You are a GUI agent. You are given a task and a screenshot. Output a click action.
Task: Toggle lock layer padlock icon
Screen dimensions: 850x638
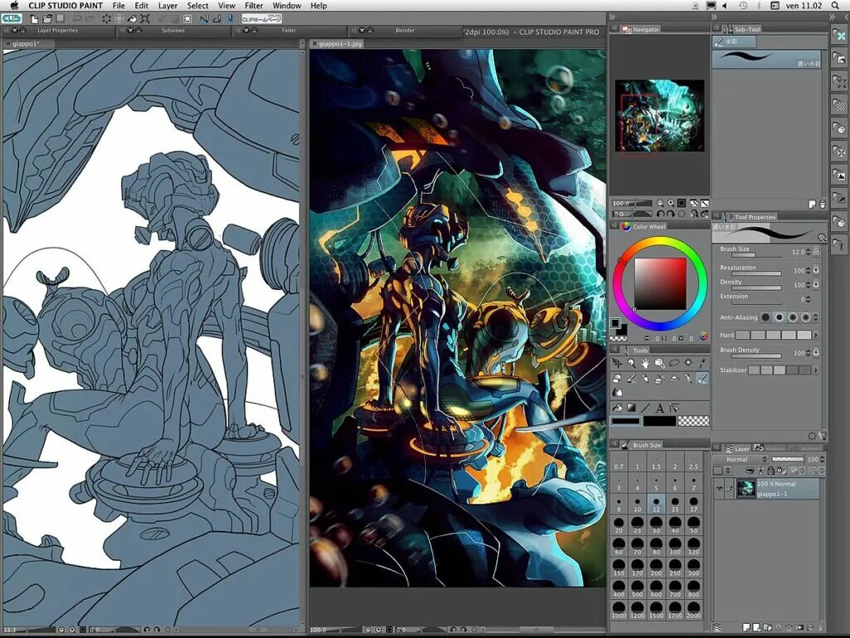770,470
